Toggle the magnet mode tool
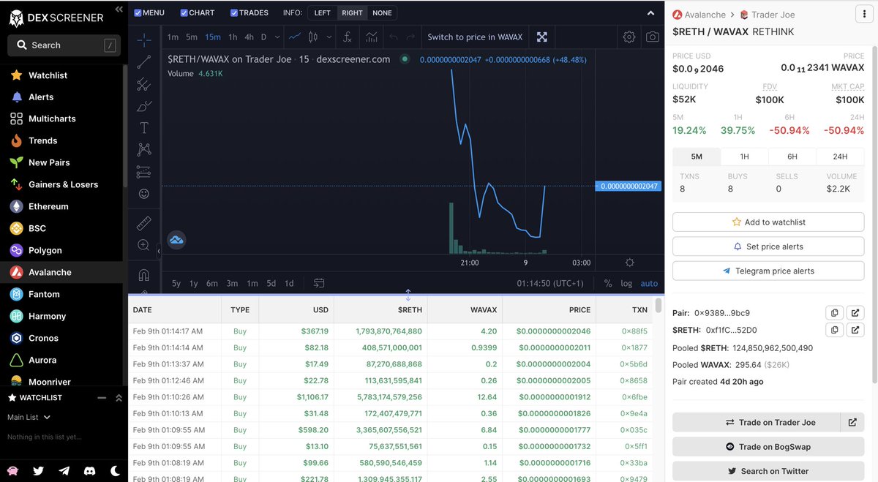The width and height of the screenshot is (878, 482). pos(143,275)
